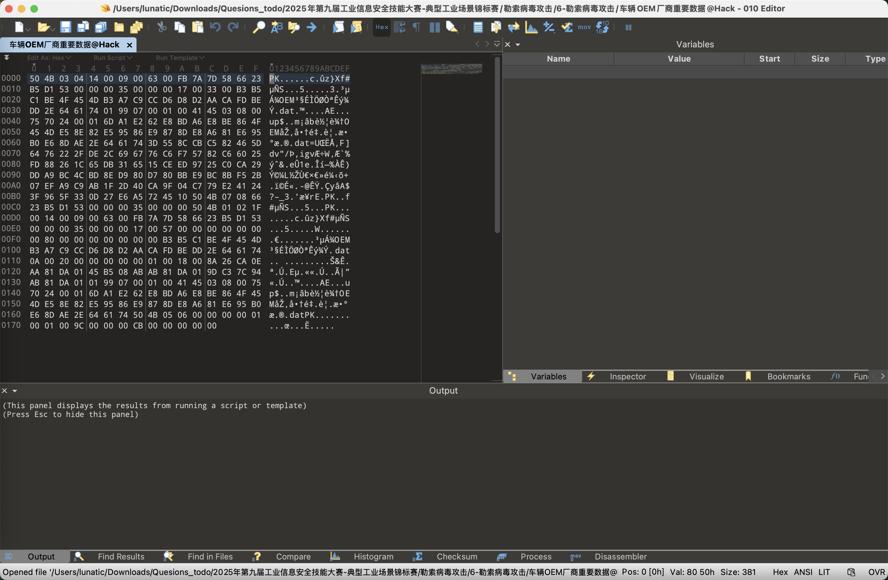Create a new file with the New icon
This screenshot has height=580, width=888.
pyautogui.click(x=19, y=27)
